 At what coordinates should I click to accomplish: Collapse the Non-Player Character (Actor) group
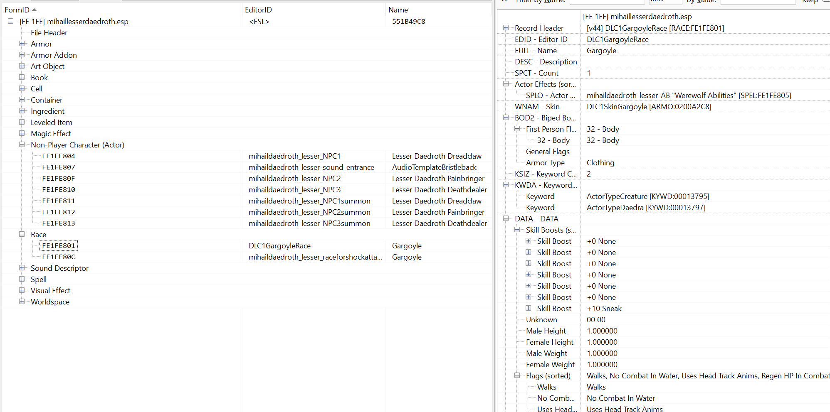tap(22, 145)
